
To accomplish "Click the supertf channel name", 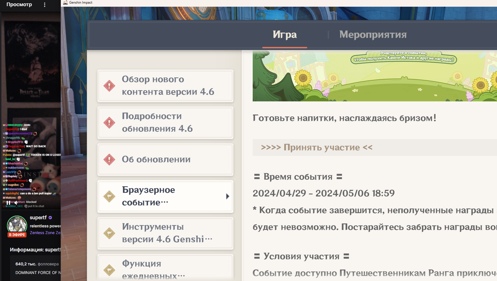I will [38, 218].
